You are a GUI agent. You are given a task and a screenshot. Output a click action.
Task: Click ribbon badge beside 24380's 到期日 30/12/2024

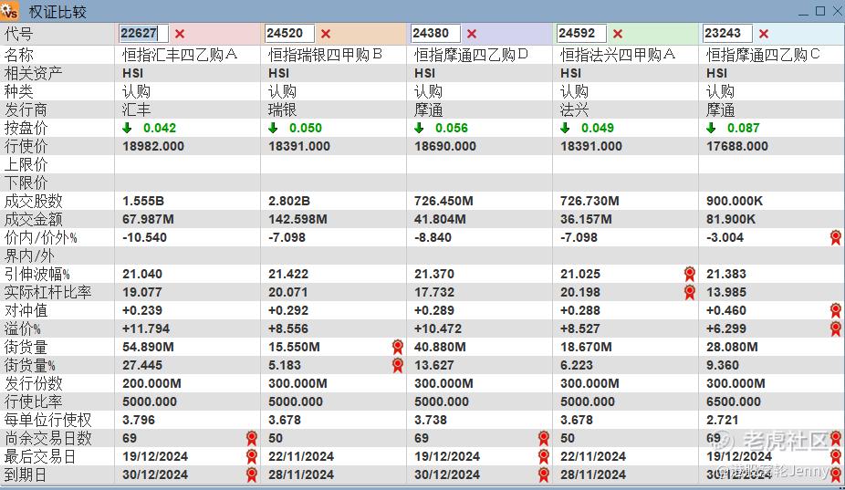543,474
